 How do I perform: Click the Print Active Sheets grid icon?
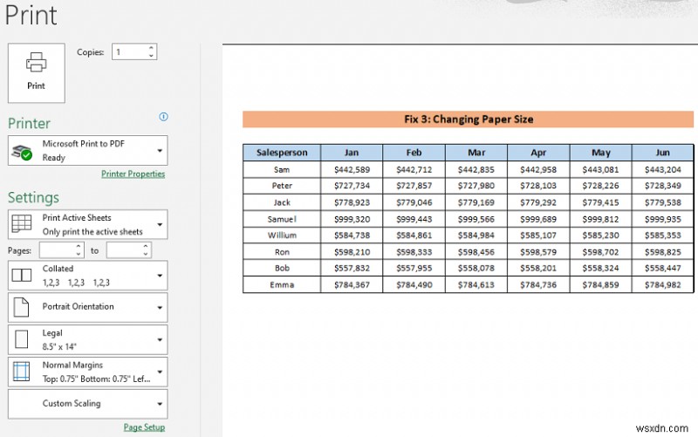(x=21, y=224)
